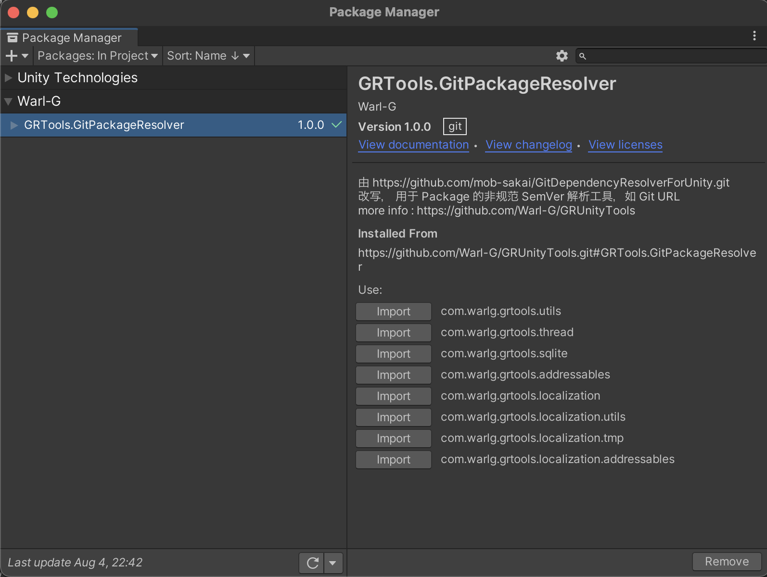Click the Installed From URL text
Image resolution: width=767 pixels, height=577 pixels.
click(x=557, y=260)
